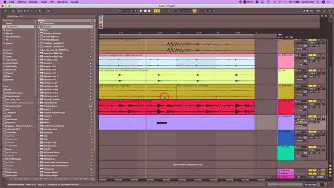Click the Instruments category icon
This screenshot has height=188, width=334.
[x=4, y=60]
